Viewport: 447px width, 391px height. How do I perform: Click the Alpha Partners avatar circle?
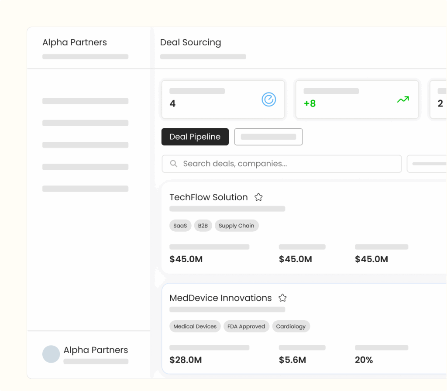click(51, 354)
